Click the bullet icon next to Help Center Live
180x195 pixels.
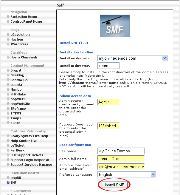click(8, 140)
